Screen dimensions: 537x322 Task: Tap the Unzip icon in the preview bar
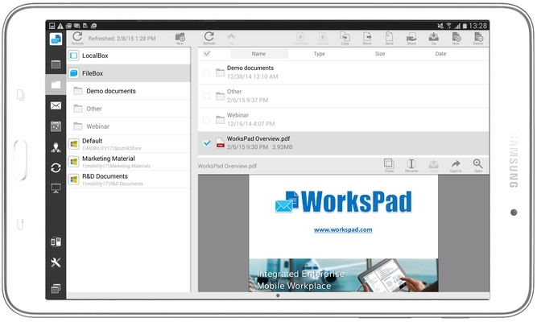(x=434, y=166)
